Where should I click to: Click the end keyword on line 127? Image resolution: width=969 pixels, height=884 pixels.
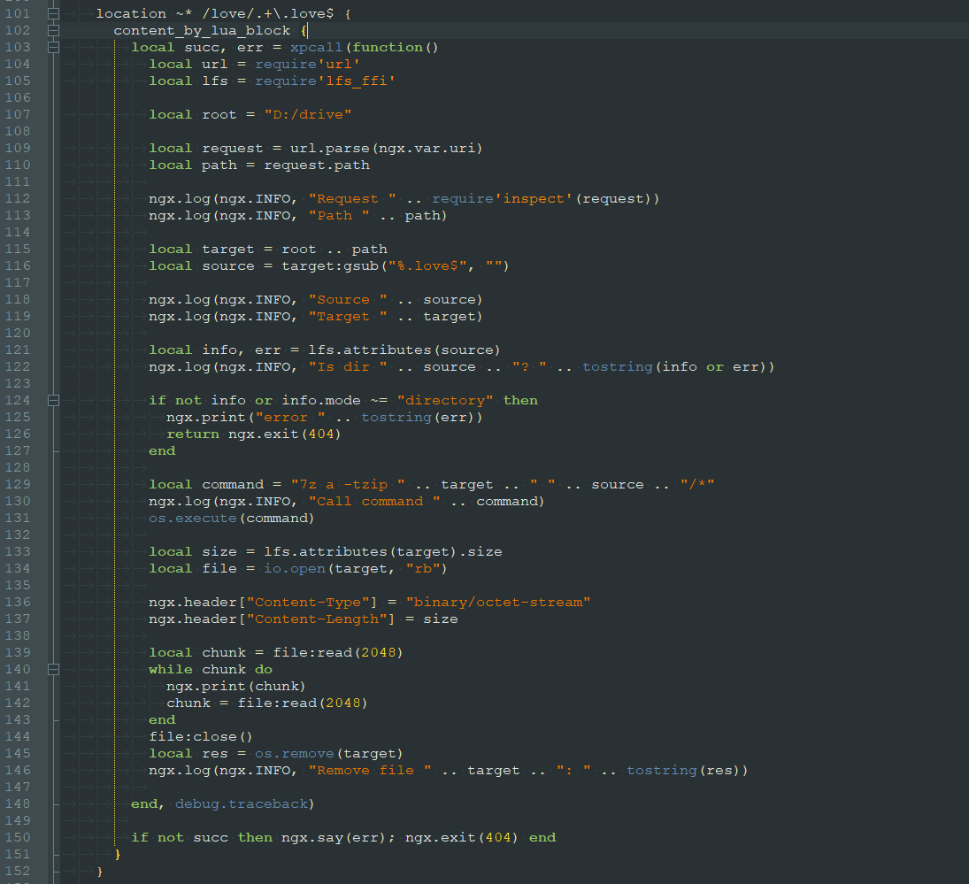tap(162, 451)
